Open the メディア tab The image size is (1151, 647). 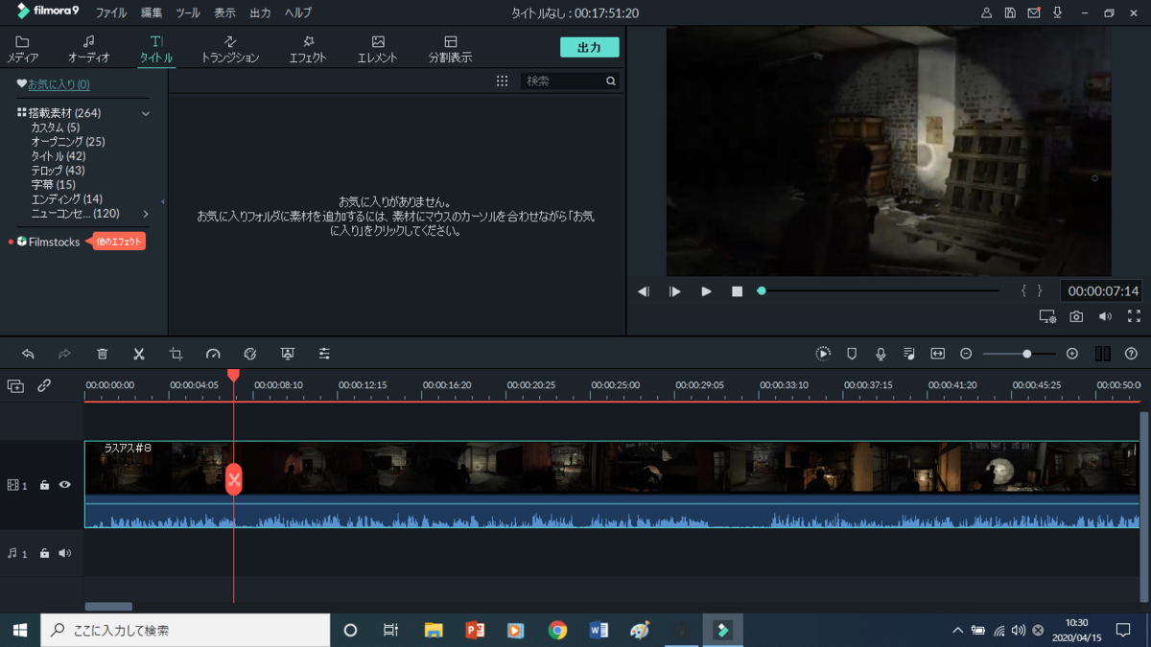[23, 50]
